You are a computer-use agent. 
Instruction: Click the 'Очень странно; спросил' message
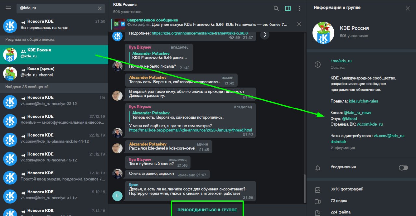(x=167, y=174)
